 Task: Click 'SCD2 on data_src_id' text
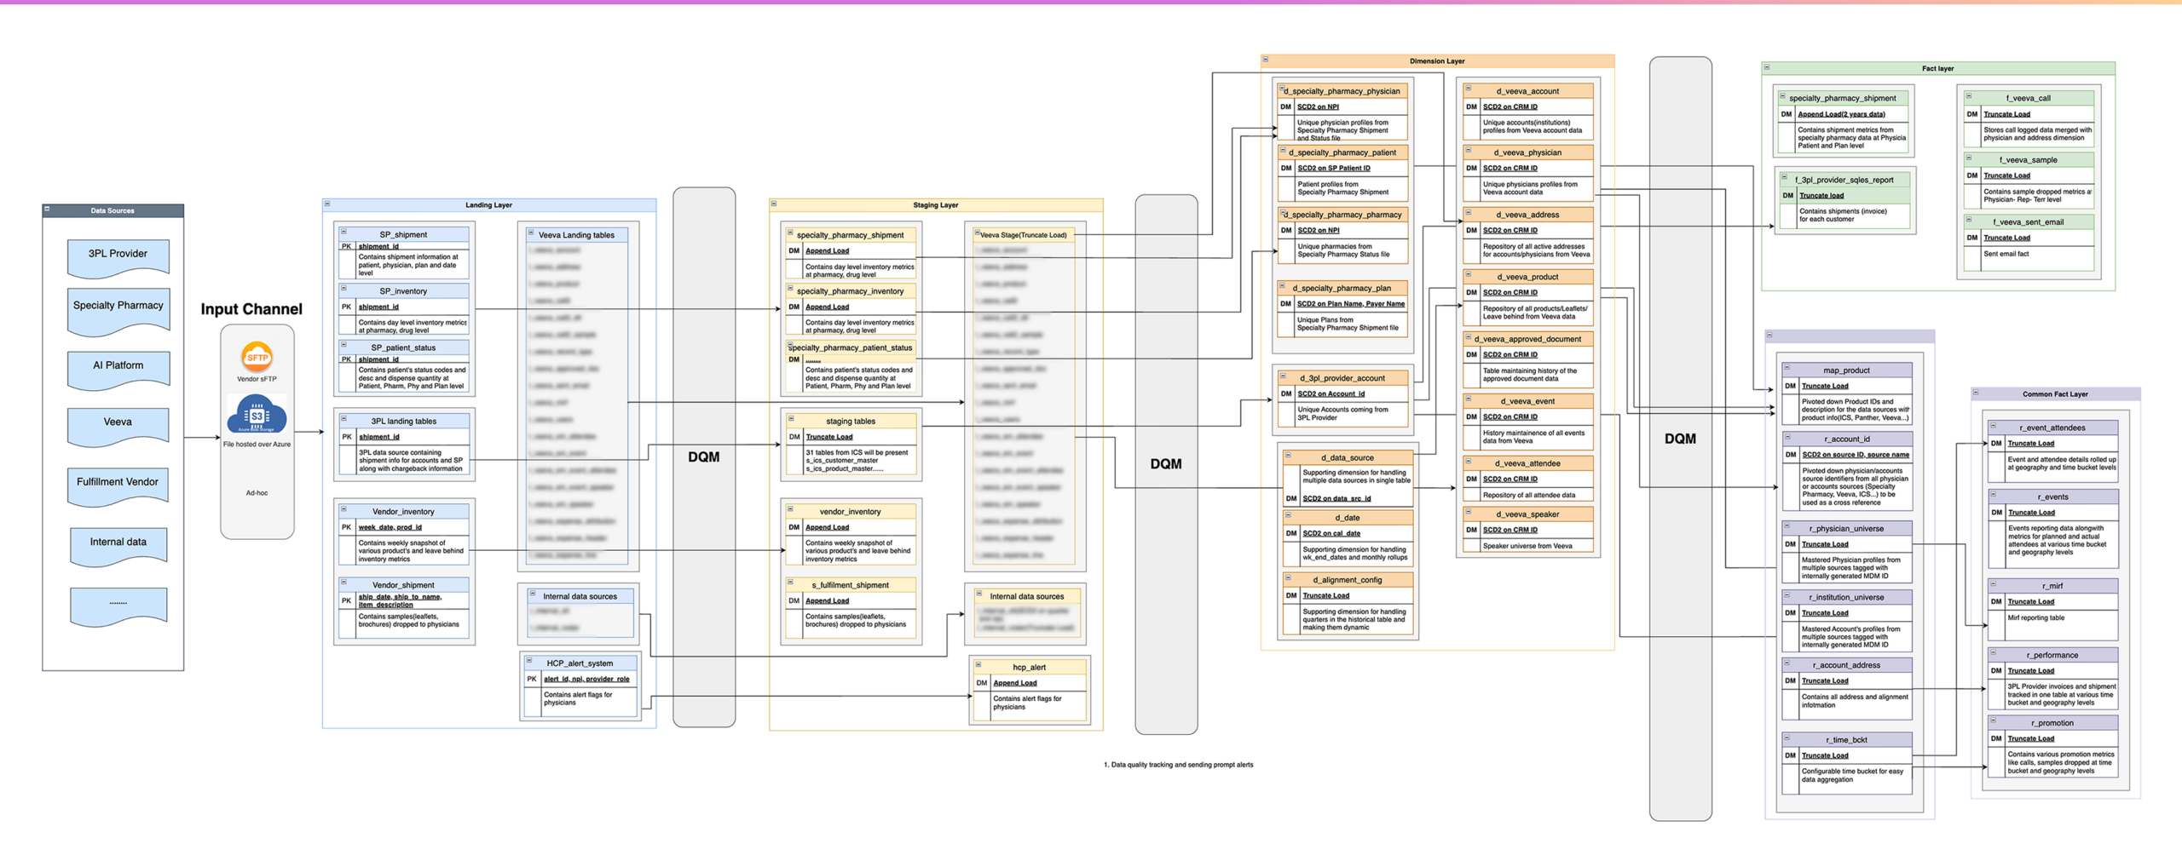tap(1337, 498)
